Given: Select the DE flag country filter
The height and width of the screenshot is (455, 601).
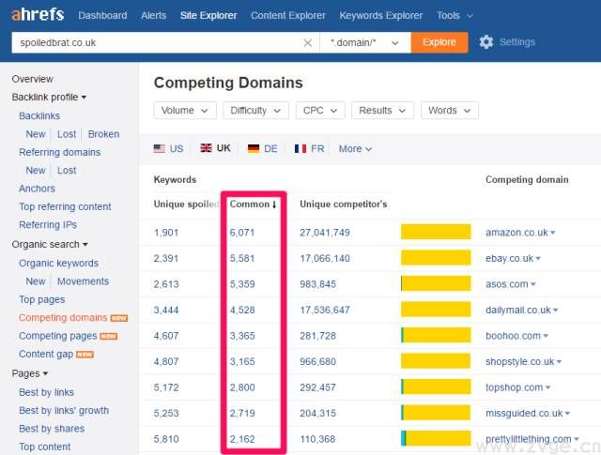Looking at the screenshot, I should click(x=263, y=148).
